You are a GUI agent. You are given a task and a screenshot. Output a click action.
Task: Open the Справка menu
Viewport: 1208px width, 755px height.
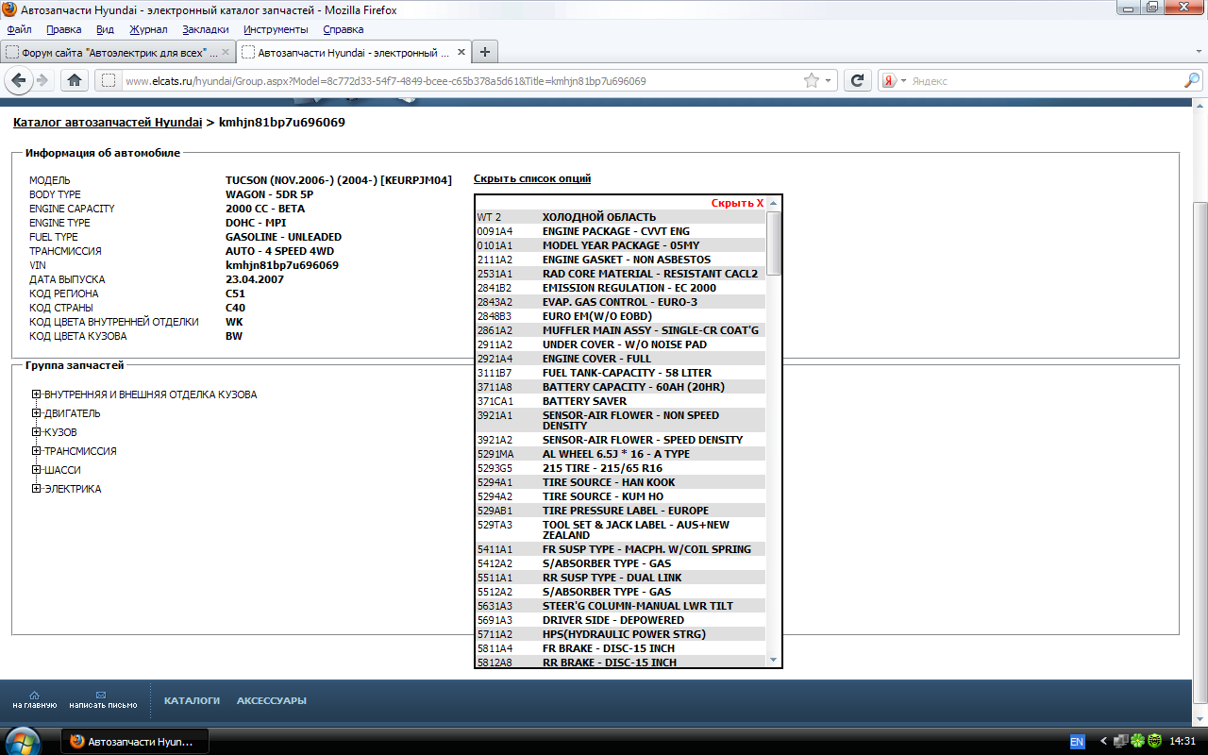pyautogui.click(x=343, y=29)
